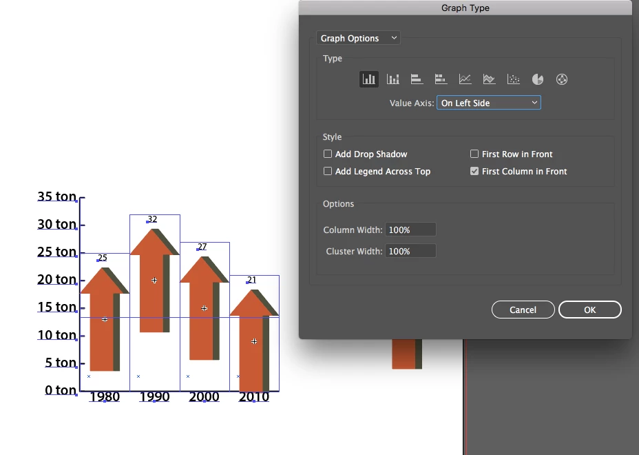The height and width of the screenshot is (455, 639).
Task: Click the value label '25' above arrow
Action: [103, 258]
